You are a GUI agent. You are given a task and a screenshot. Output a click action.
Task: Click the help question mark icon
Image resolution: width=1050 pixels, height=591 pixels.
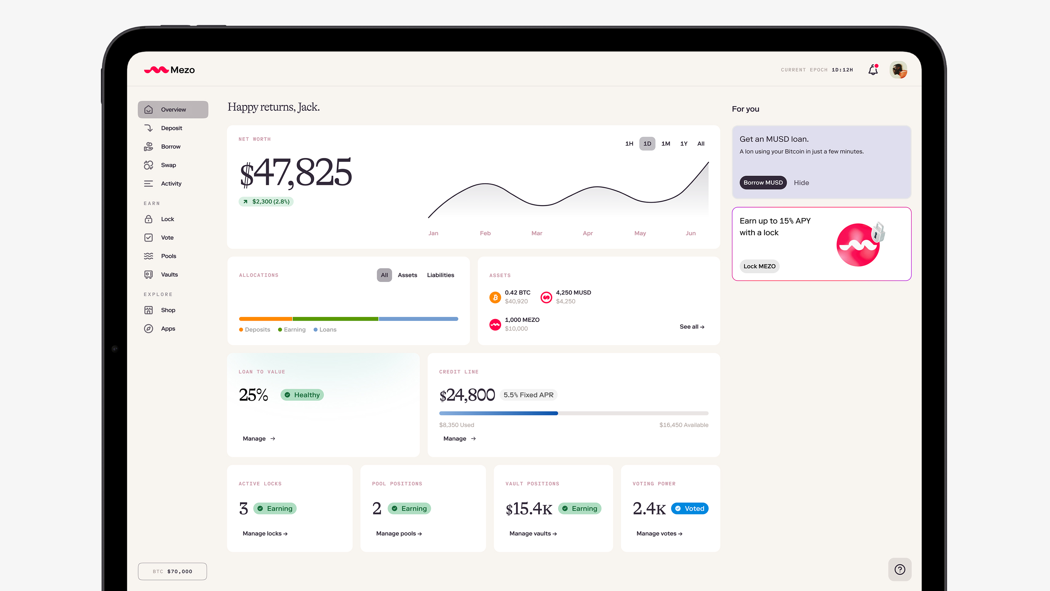(900, 569)
